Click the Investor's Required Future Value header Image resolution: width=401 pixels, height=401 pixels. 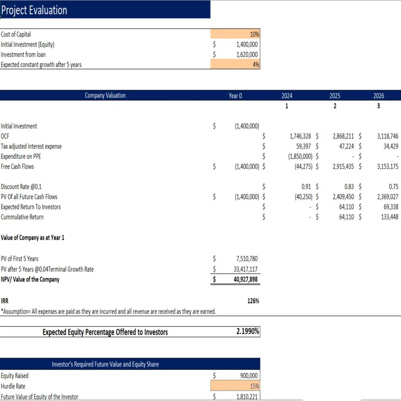pyautogui.click(x=105, y=364)
